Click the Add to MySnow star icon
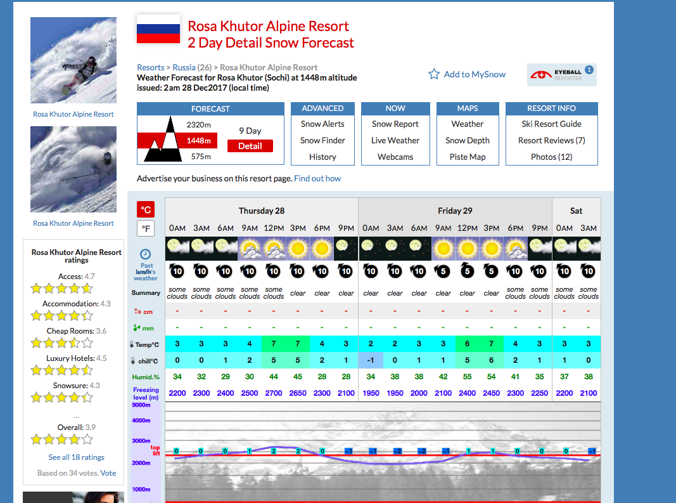This screenshot has width=676, height=503. pos(434,74)
